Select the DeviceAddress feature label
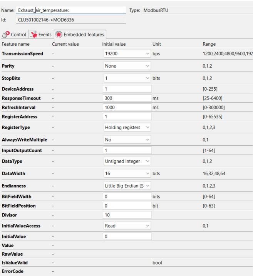Image resolution: width=253 pixels, height=276 pixels. (x=18, y=89)
